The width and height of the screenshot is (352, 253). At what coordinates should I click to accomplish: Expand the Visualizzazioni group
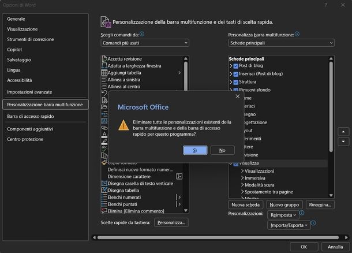point(242,171)
